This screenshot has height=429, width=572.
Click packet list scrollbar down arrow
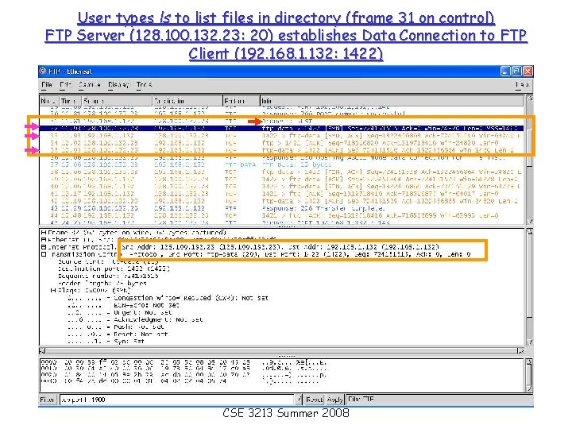coord(530,221)
